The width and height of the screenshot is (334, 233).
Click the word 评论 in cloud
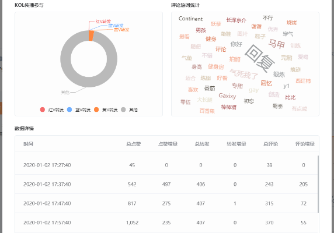tap(221, 50)
